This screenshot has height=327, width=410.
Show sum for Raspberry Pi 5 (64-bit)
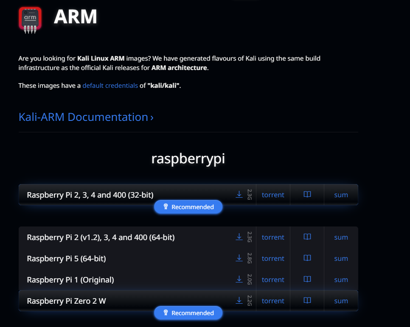tap(341, 258)
